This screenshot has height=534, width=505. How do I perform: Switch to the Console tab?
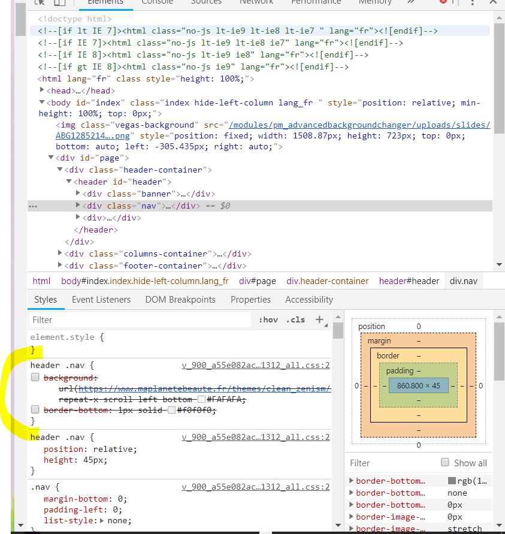pyautogui.click(x=157, y=2)
